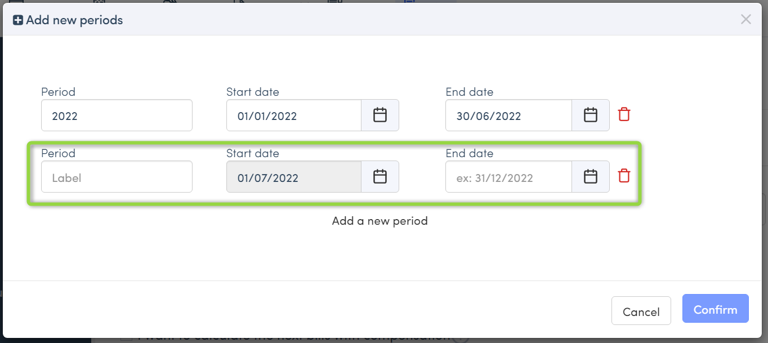Click the End date label in second row
This screenshot has width=768, height=343.
click(469, 153)
